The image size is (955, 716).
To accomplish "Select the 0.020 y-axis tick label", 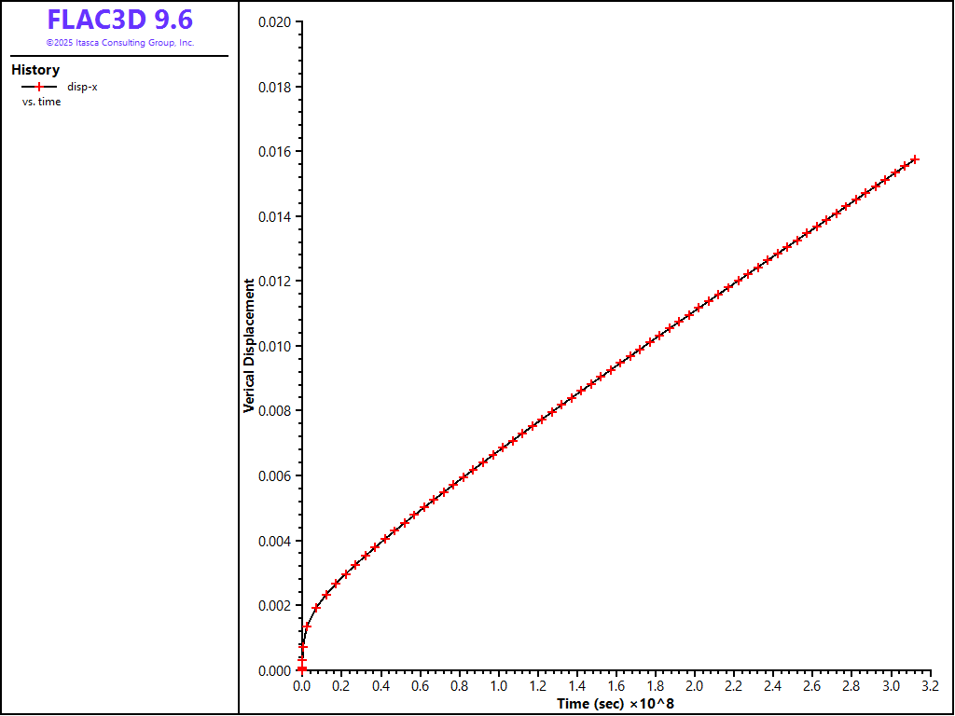I will tap(274, 22).
